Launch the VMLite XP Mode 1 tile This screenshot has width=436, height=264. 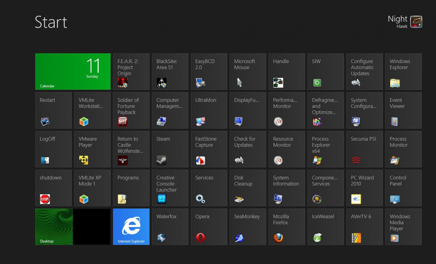(x=92, y=188)
